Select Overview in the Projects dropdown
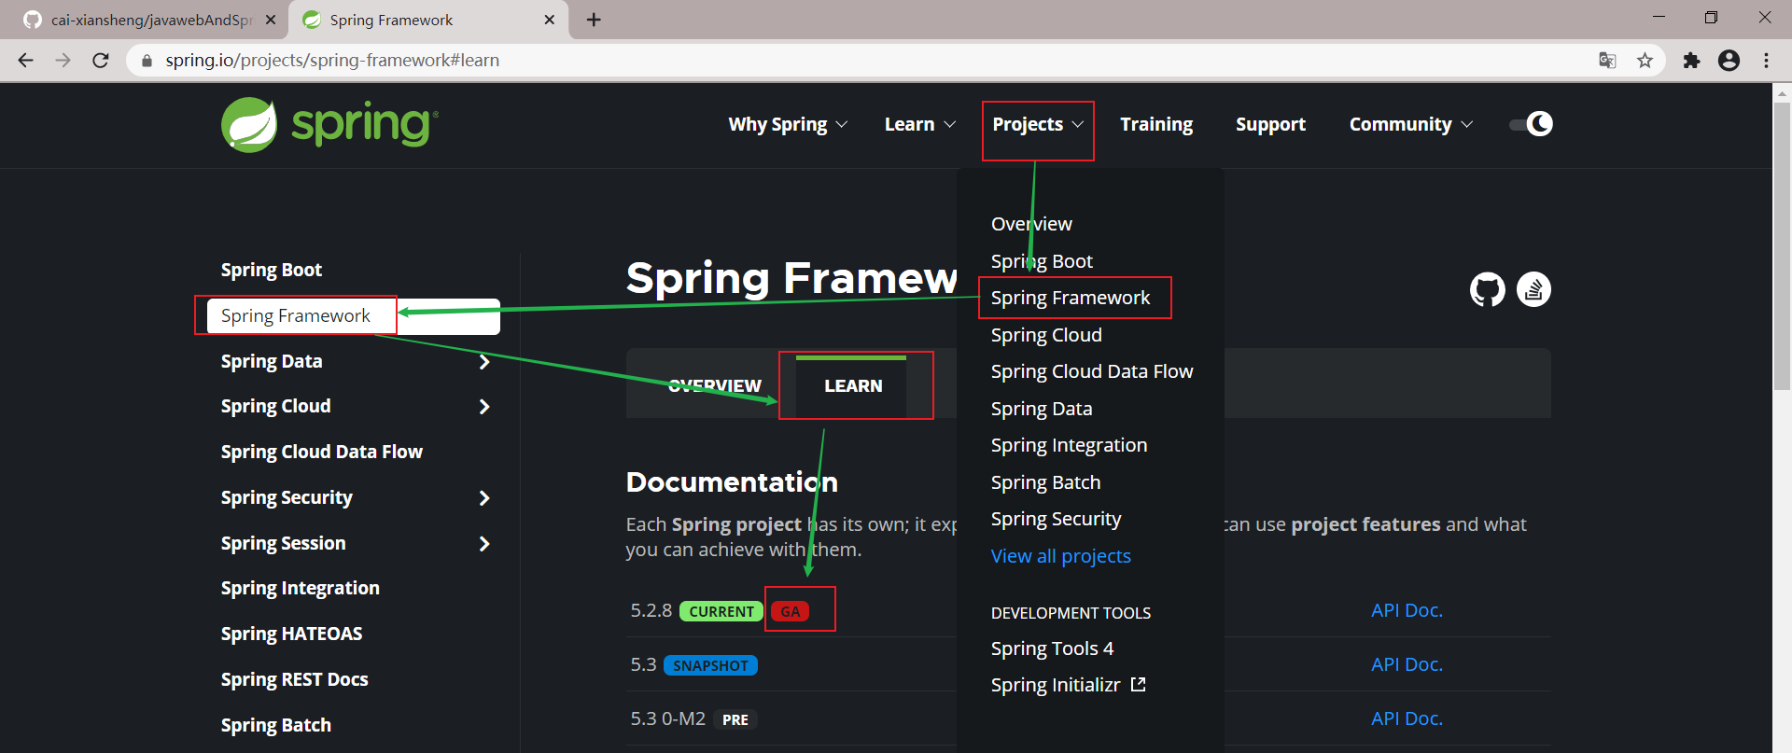The width and height of the screenshot is (1792, 753). 1031,224
